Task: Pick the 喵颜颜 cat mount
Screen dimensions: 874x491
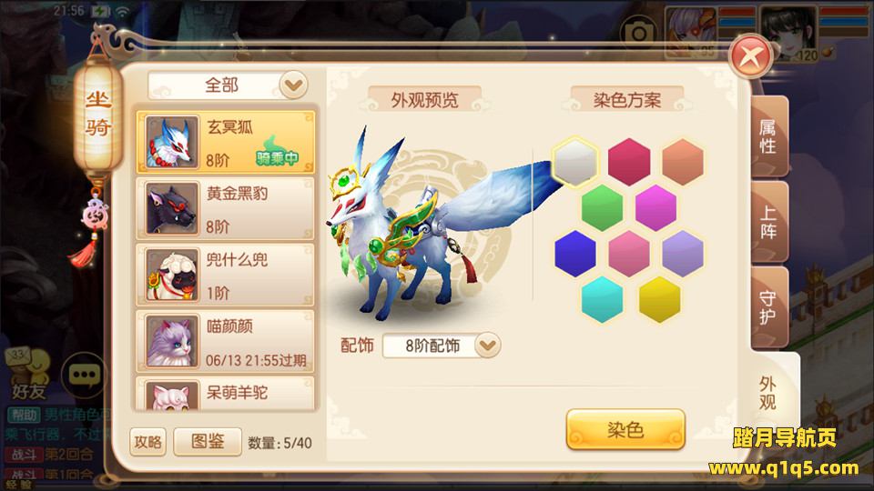Action: [226, 341]
